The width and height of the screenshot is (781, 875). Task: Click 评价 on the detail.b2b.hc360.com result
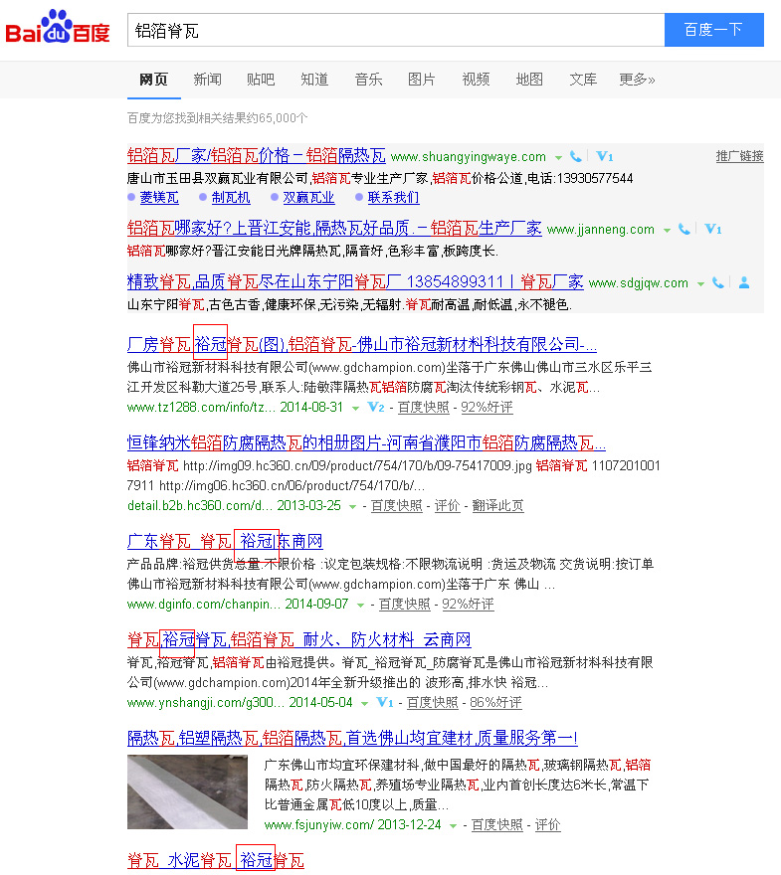(x=447, y=506)
